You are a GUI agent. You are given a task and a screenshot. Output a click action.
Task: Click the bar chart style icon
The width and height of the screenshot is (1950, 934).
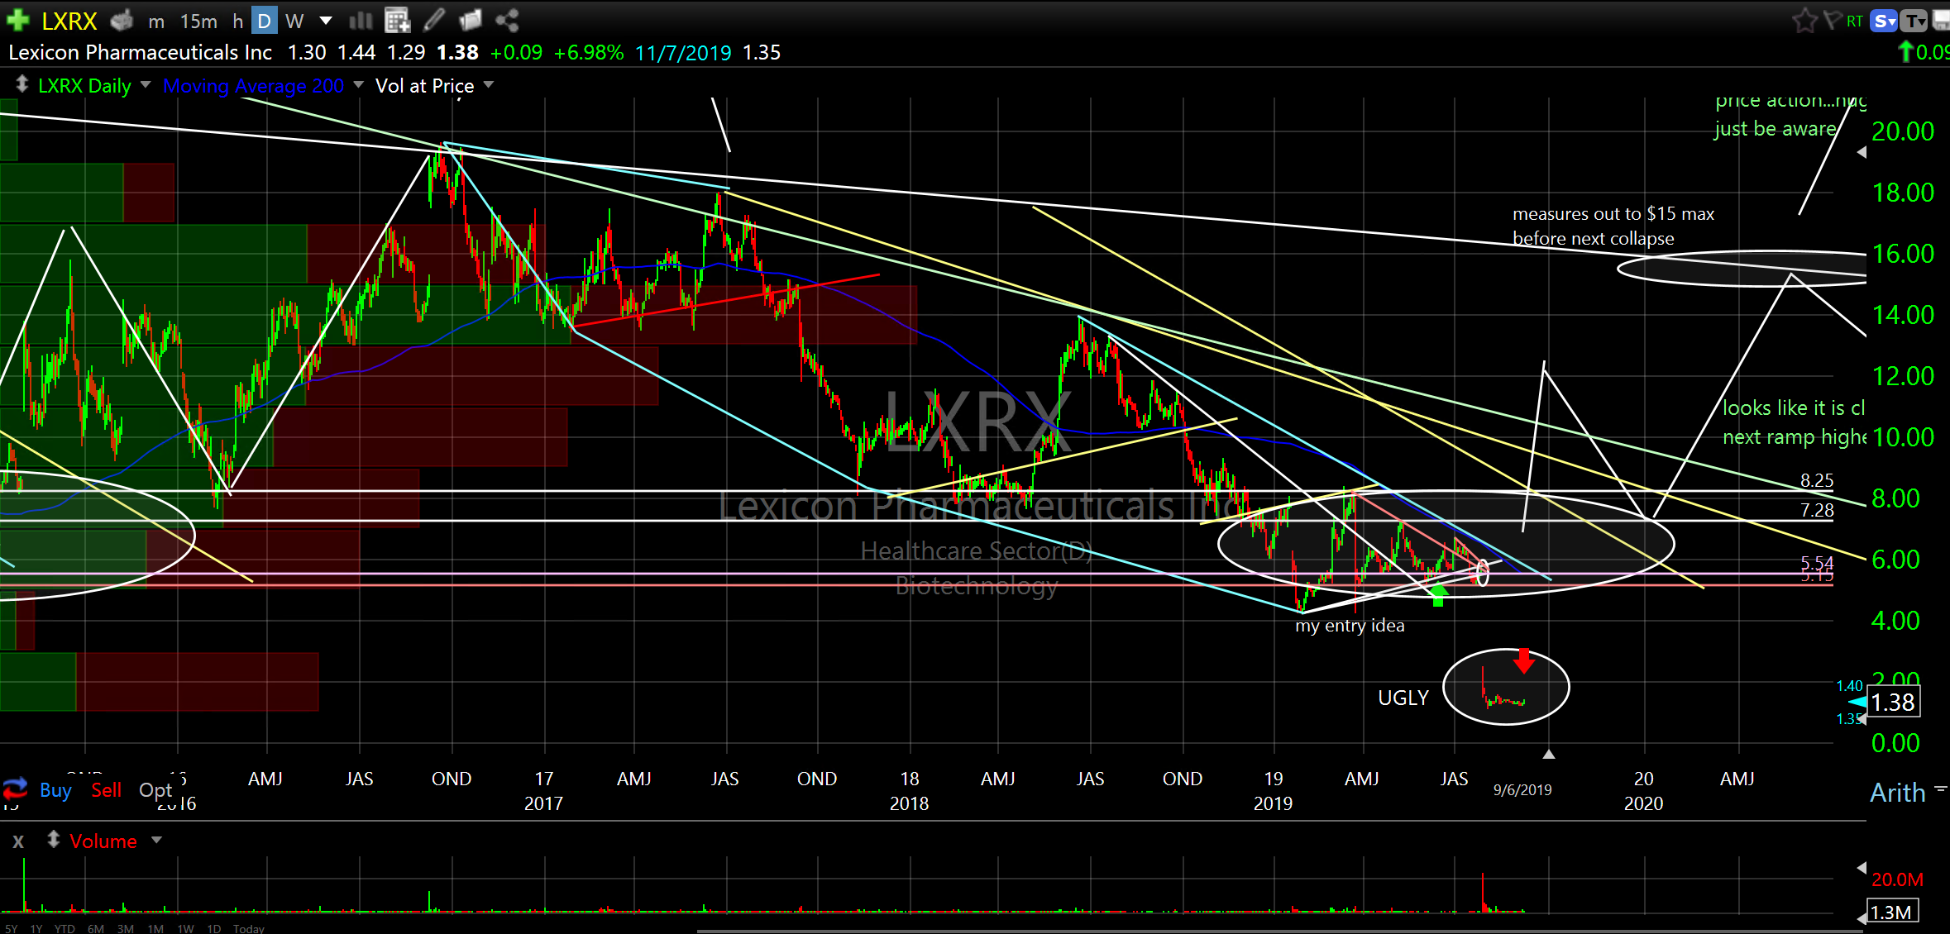[361, 20]
